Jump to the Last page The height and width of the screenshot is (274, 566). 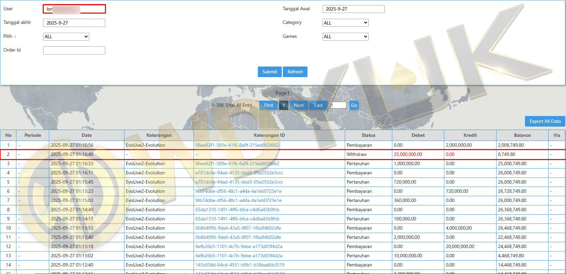[x=318, y=105]
